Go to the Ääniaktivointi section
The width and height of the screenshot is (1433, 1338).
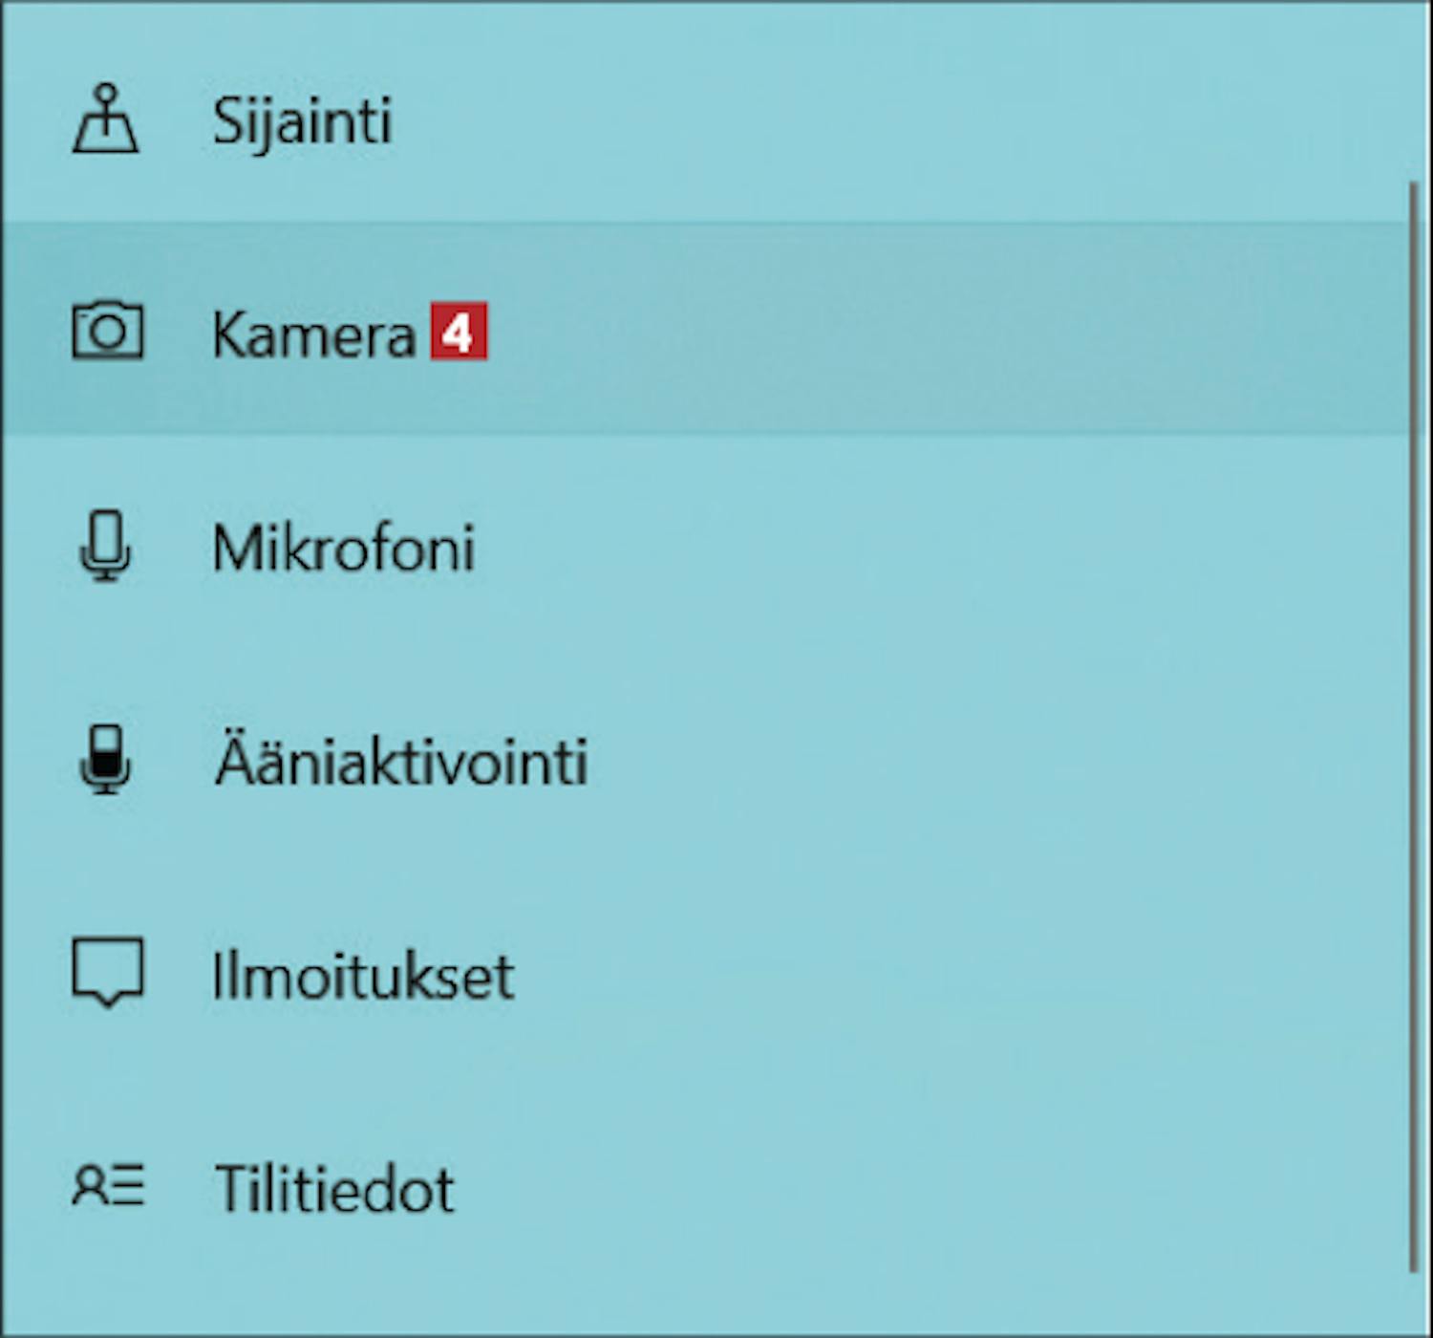(401, 763)
